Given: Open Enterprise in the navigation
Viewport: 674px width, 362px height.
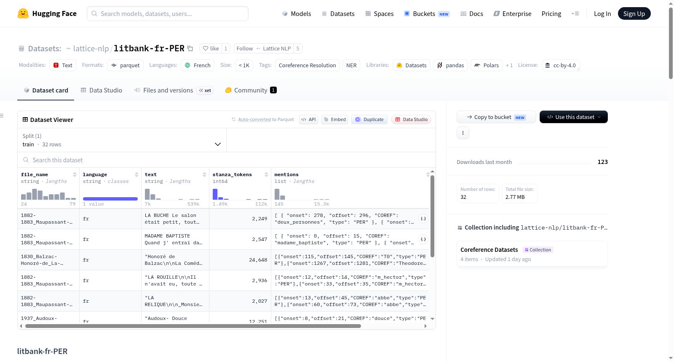Looking at the screenshot, I should (512, 13).
